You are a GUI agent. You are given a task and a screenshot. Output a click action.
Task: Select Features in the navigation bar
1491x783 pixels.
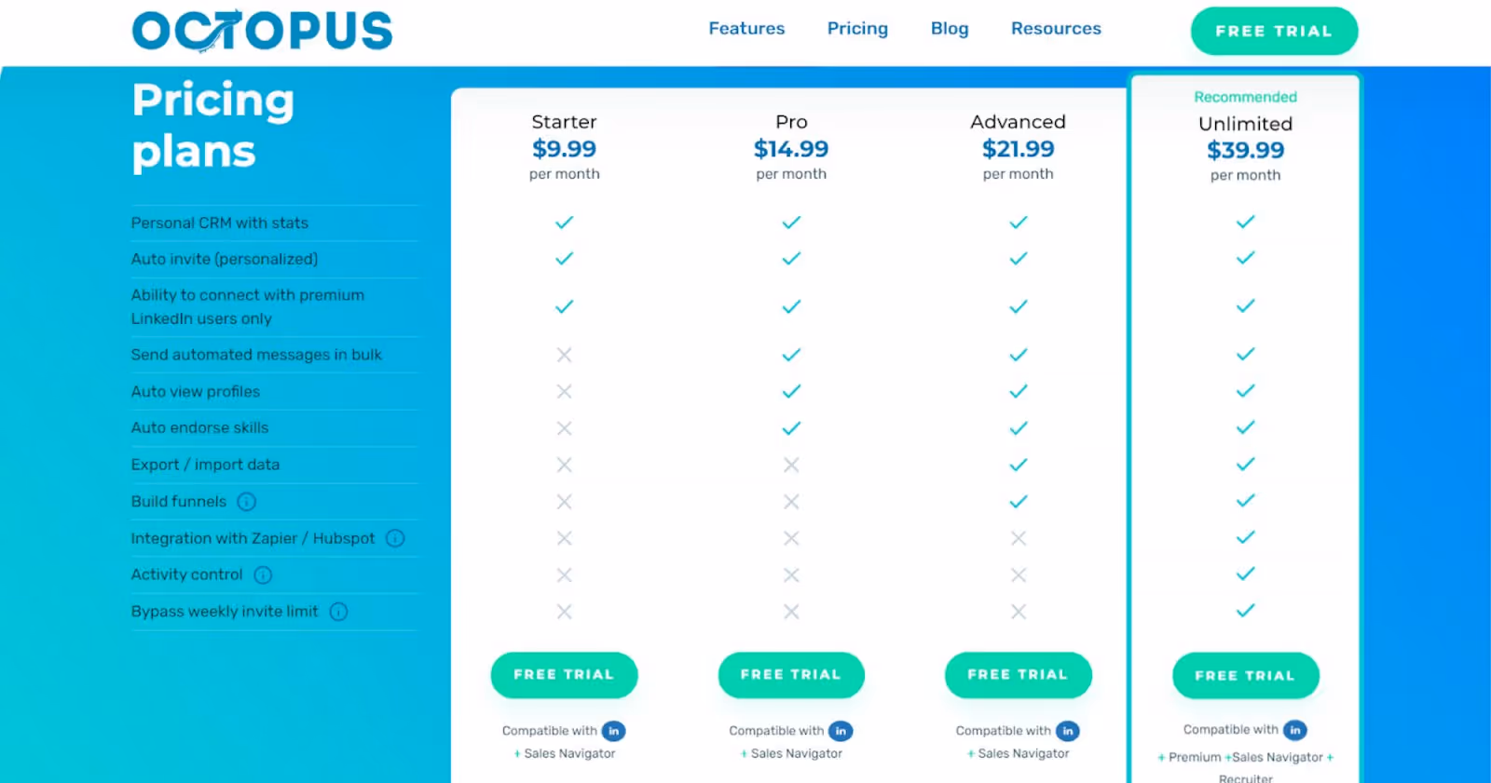(746, 28)
